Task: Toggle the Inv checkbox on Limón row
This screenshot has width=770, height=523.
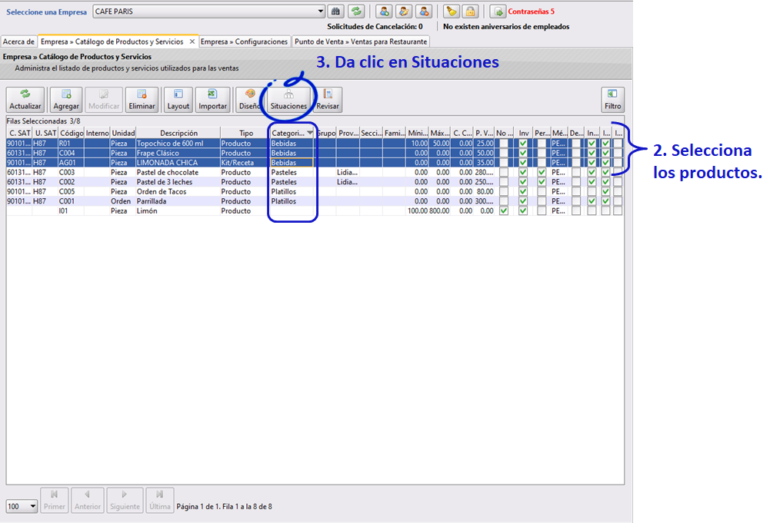Action: (523, 210)
